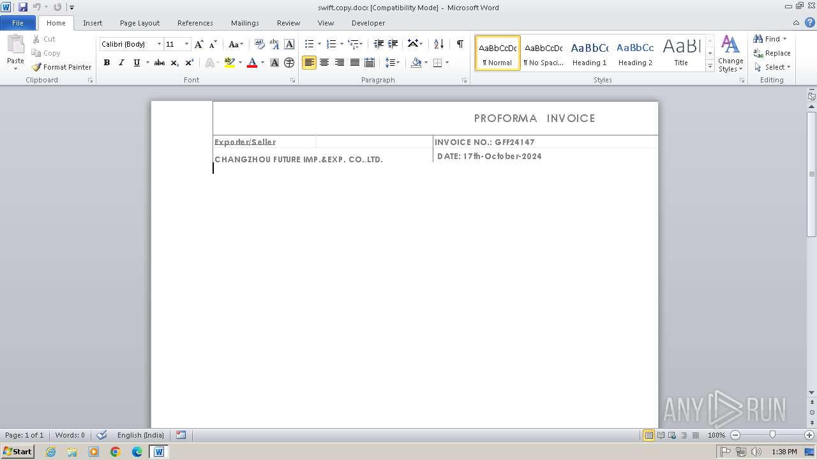This screenshot has height=460, width=817.
Task: Click Numbering list icon
Action: click(331, 44)
